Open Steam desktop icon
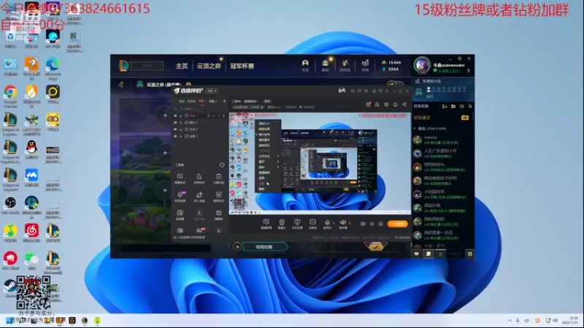Viewport: 584px width, 328px height. (9, 288)
